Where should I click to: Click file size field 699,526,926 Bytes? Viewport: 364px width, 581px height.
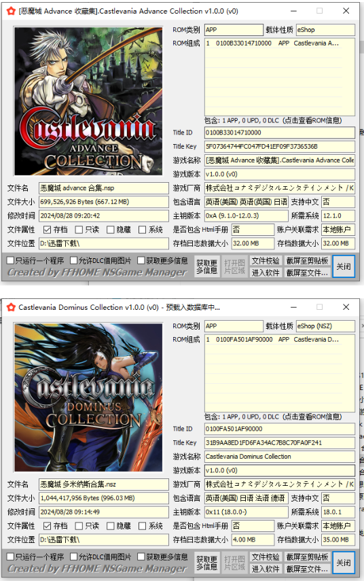pyautogui.click(x=104, y=202)
